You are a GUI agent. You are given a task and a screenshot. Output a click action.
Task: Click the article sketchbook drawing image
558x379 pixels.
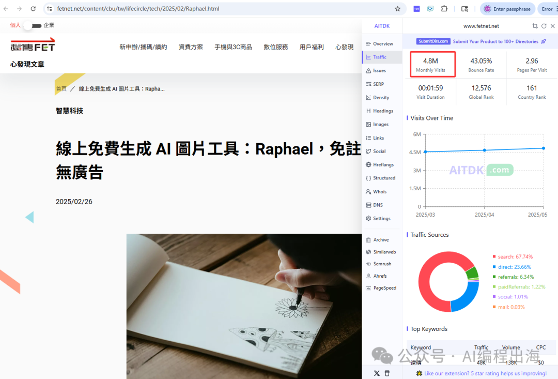point(244,306)
